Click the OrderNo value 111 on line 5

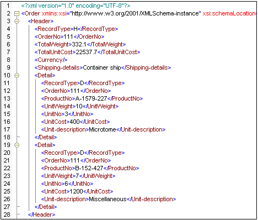tap(68, 36)
